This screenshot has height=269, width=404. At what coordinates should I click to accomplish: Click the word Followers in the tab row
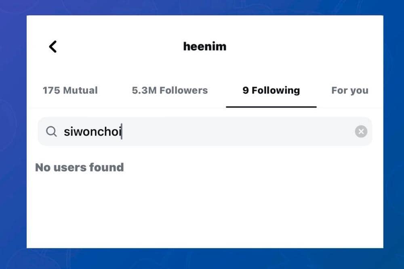click(183, 90)
